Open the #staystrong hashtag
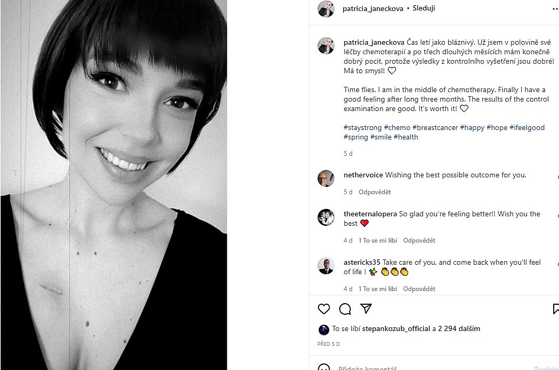The width and height of the screenshot is (559, 370). point(362,128)
